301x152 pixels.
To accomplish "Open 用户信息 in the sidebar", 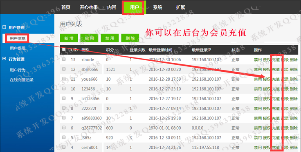I will (x=18, y=38).
